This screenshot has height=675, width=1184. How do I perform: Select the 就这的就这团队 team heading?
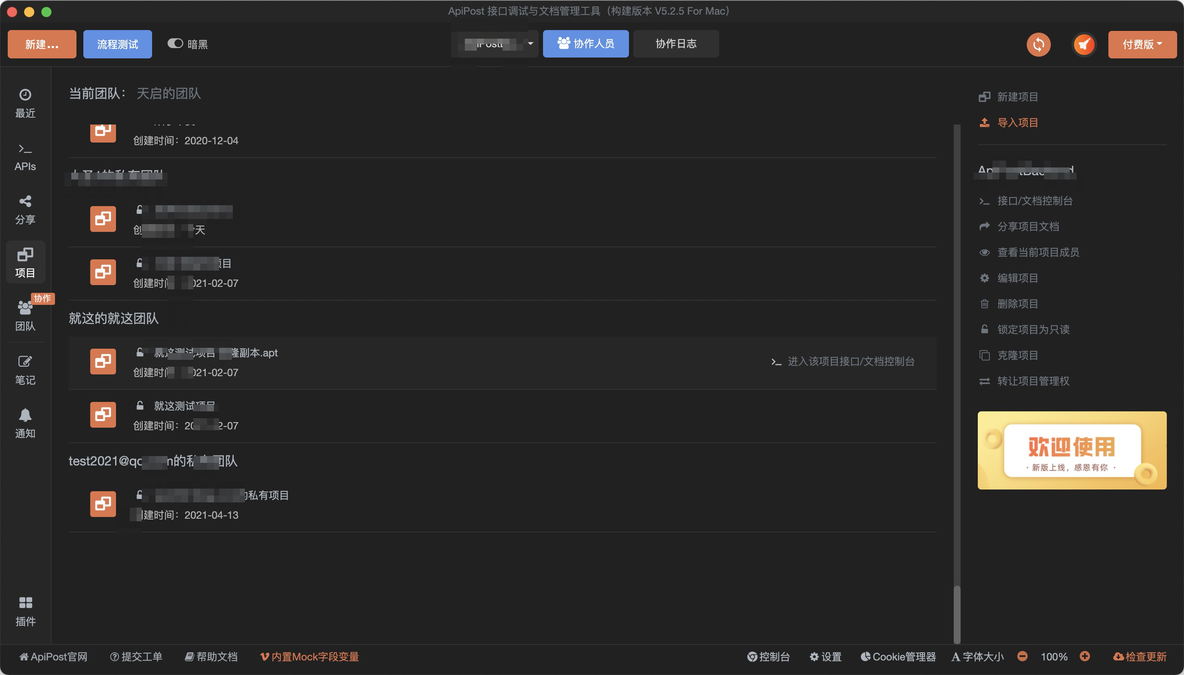coord(113,318)
